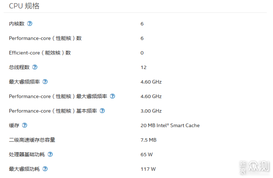Open help icon beside 最大睿频功耗
The height and width of the screenshot is (178, 273).
pyautogui.click(x=45, y=169)
